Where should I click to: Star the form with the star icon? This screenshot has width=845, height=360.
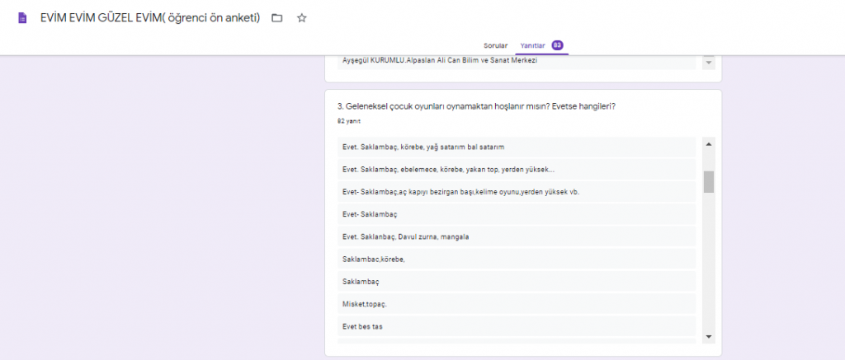(x=302, y=18)
